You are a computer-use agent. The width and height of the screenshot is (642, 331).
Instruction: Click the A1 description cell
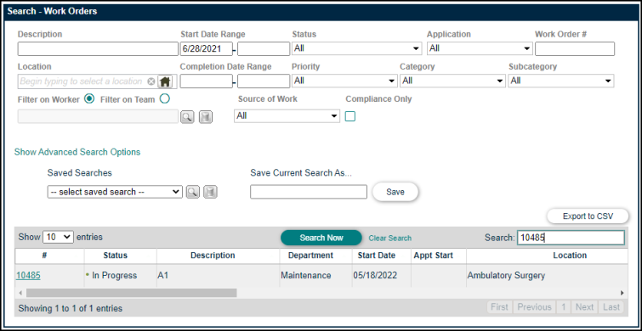(x=219, y=276)
